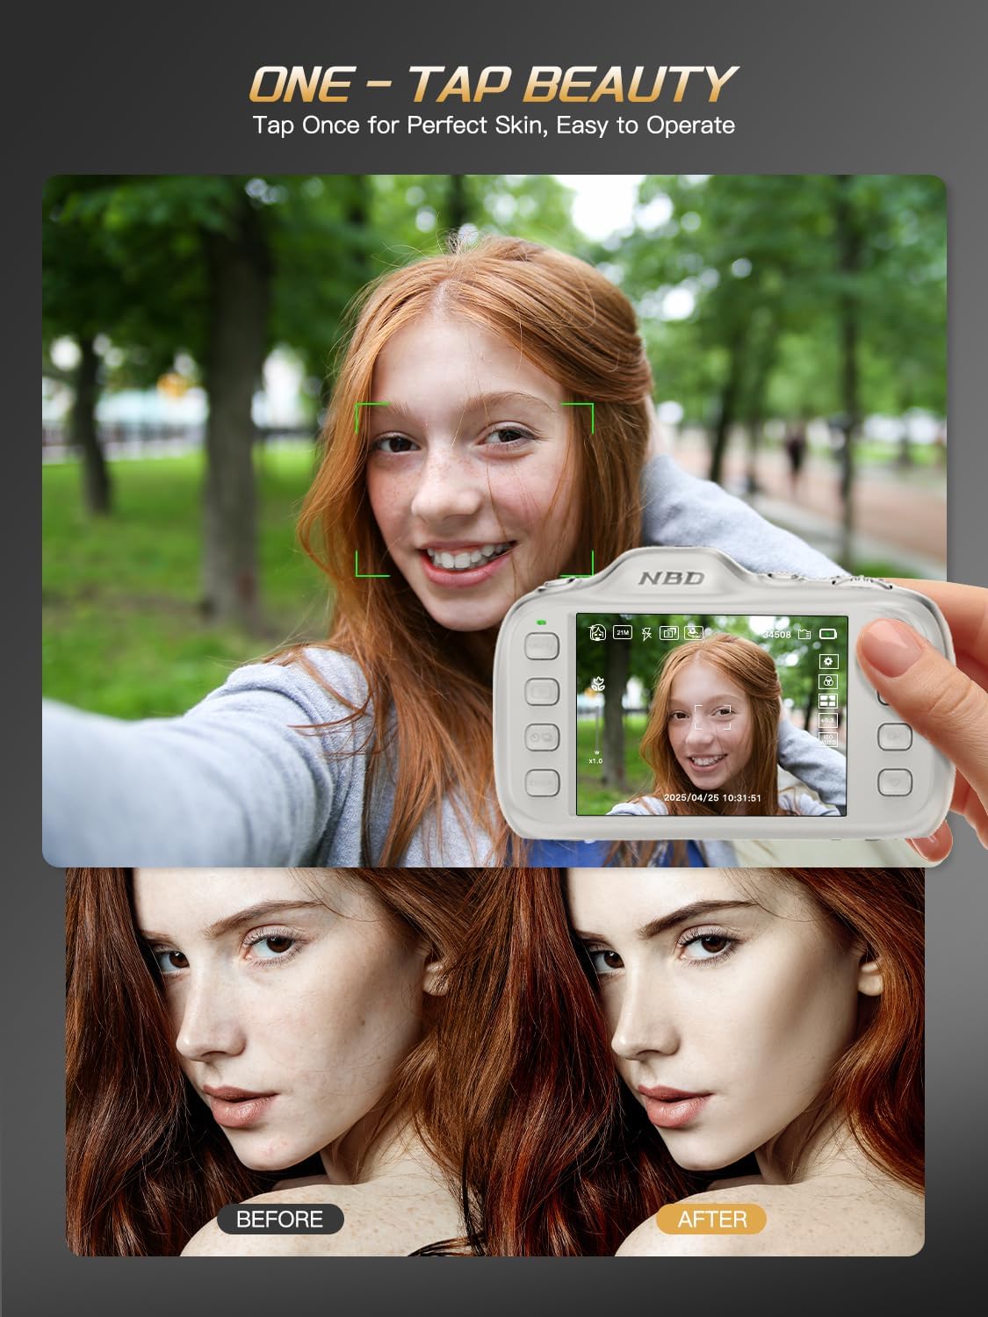Image resolution: width=988 pixels, height=1317 pixels.
Task: Tap the burst shot icon on camera screen
Action: (x=669, y=632)
